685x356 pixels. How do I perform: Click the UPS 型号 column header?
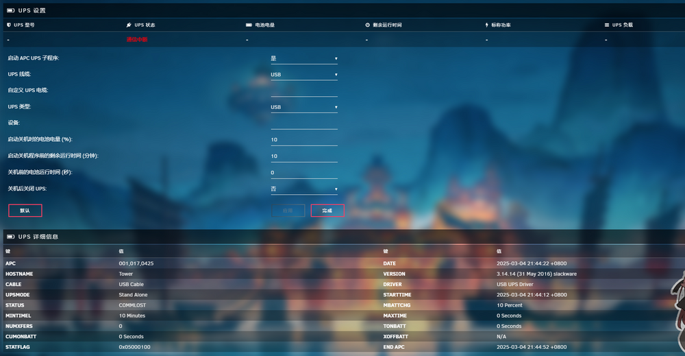(24, 25)
